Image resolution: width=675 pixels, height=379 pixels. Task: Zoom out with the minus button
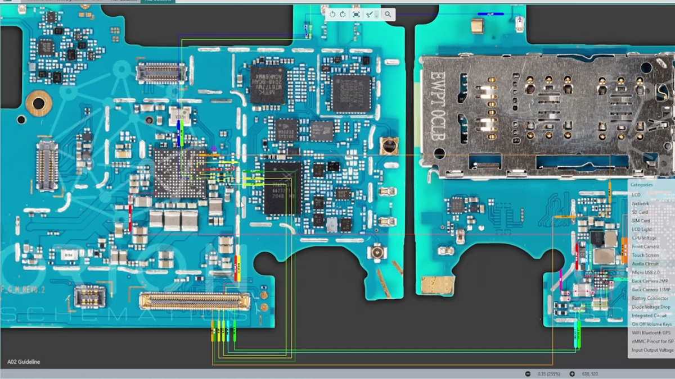pos(528,374)
